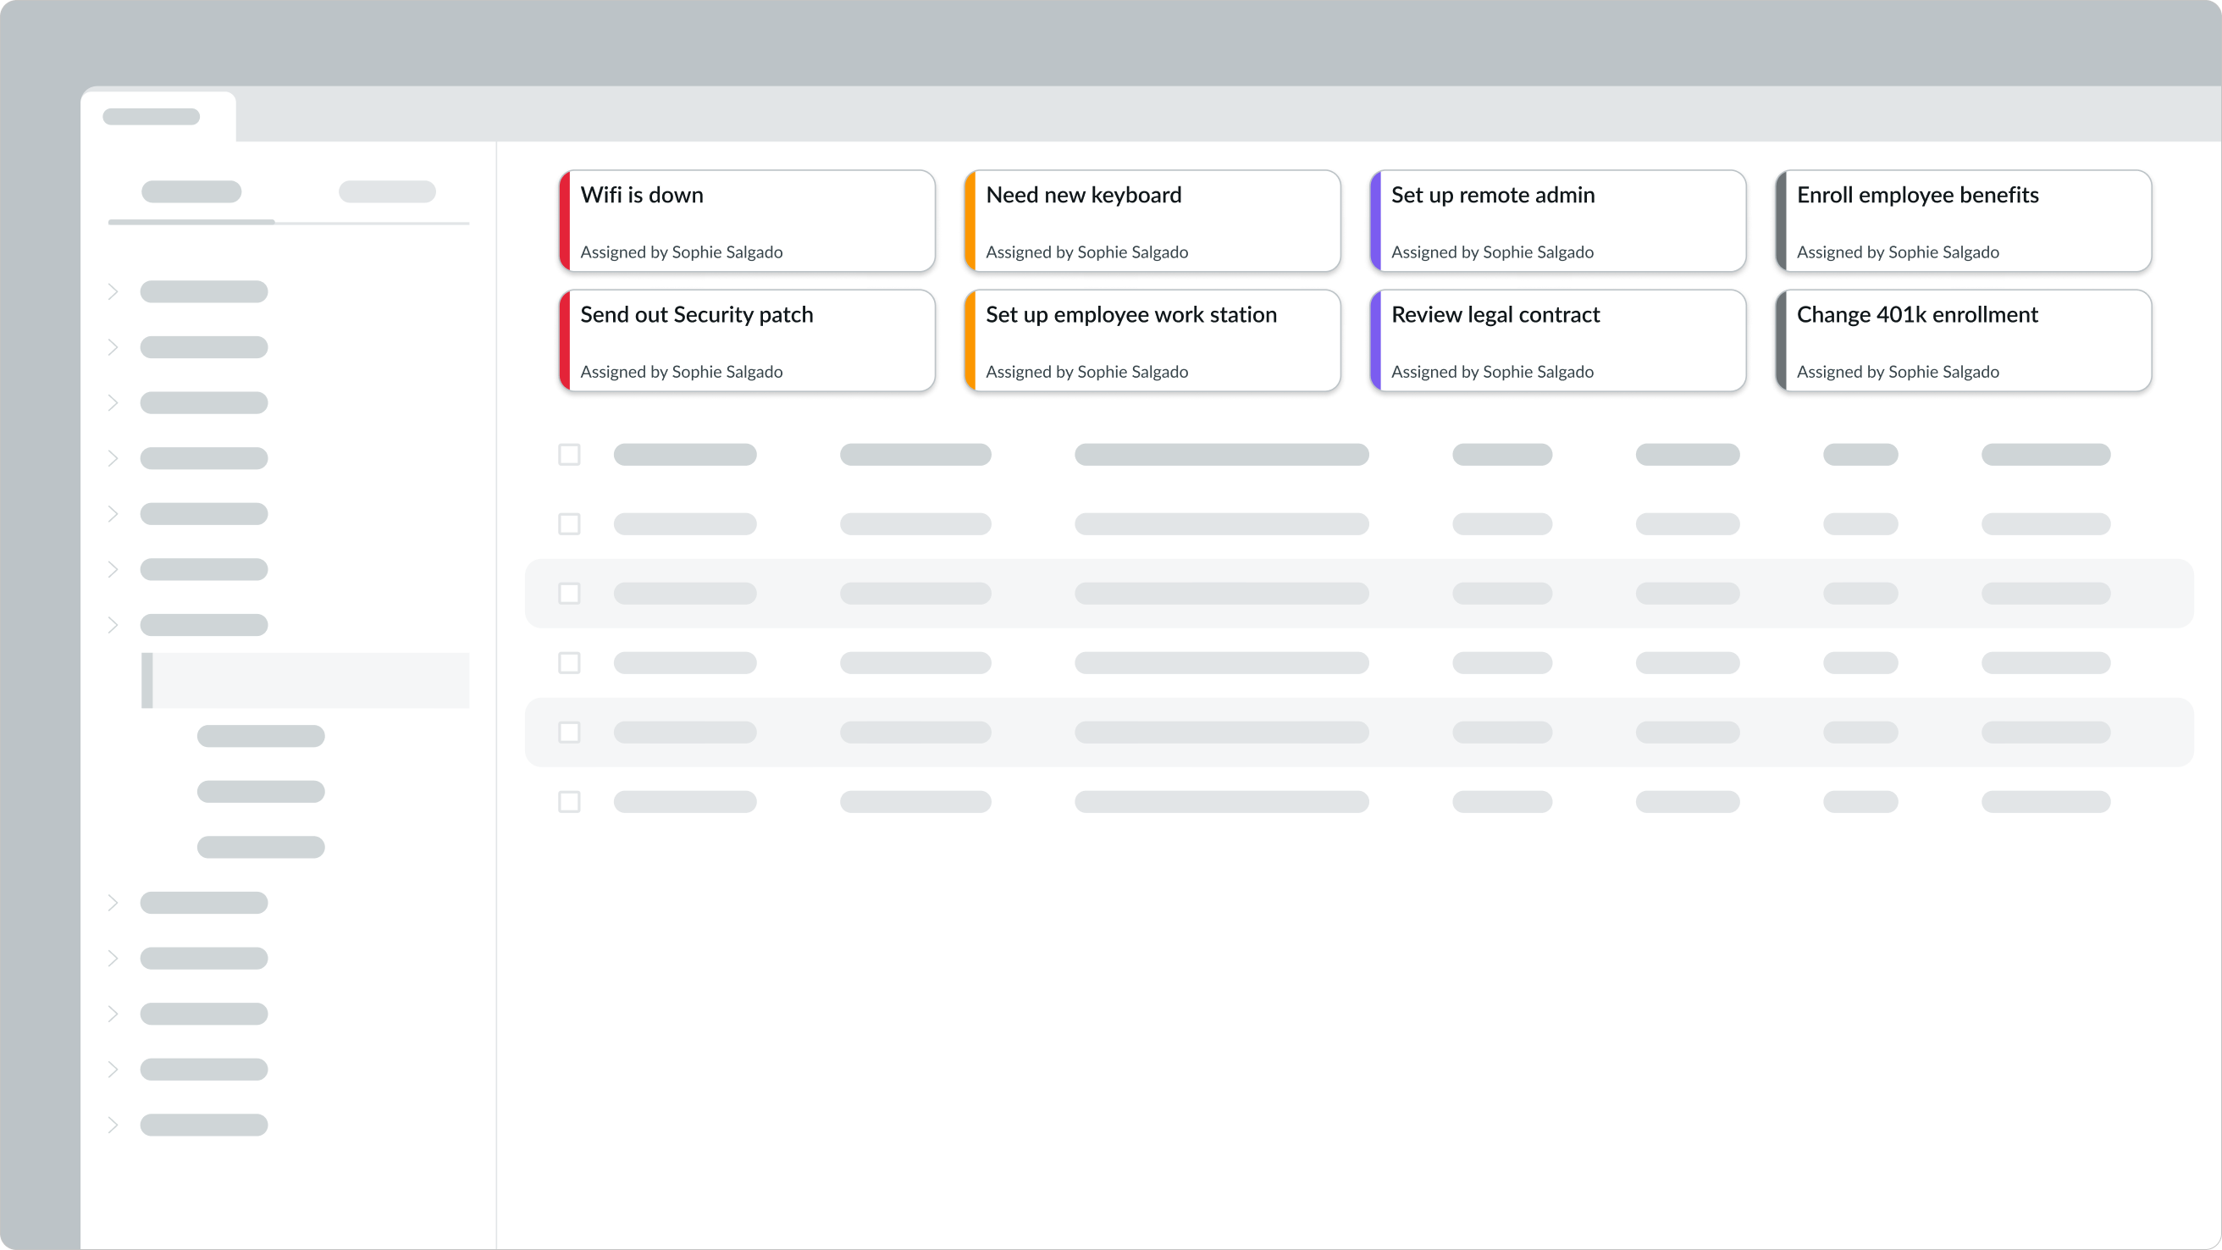The height and width of the screenshot is (1250, 2222).
Task: Click the red priority stripe on Wifi card
Action: click(x=564, y=221)
